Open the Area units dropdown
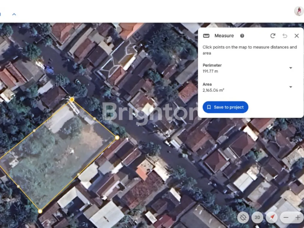Viewport: 304px width, 228px height. click(x=291, y=87)
